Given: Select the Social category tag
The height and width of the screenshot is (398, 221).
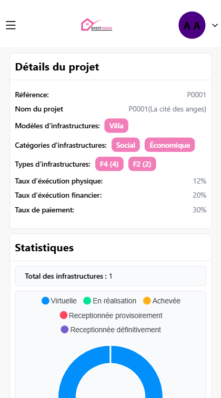Looking at the screenshot, I should (x=125, y=145).
